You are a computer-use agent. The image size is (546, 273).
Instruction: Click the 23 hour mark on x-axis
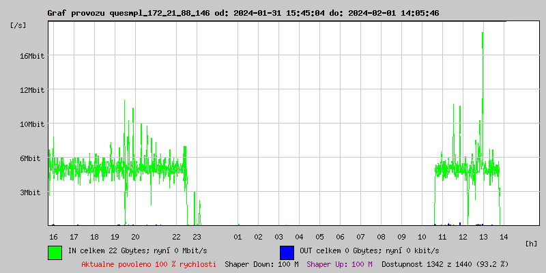click(x=197, y=237)
